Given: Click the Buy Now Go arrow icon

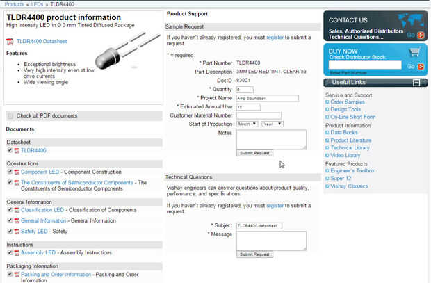Looking at the screenshot, I should tap(421, 66).
